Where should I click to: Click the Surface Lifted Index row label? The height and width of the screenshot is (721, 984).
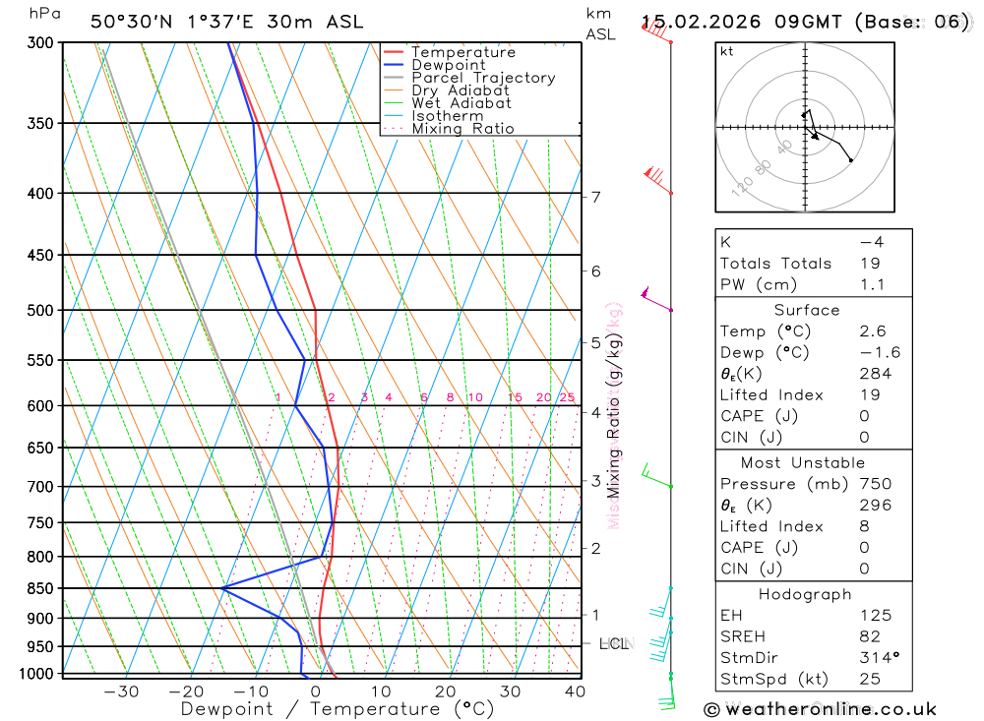coord(771,395)
